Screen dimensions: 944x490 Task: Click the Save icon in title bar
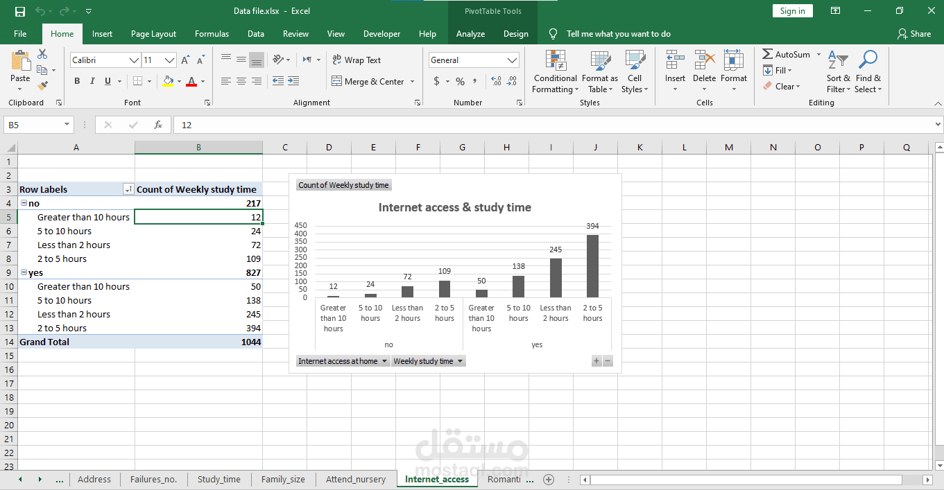tap(19, 11)
